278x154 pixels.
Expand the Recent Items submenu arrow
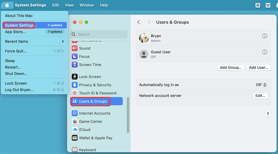(63, 41)
